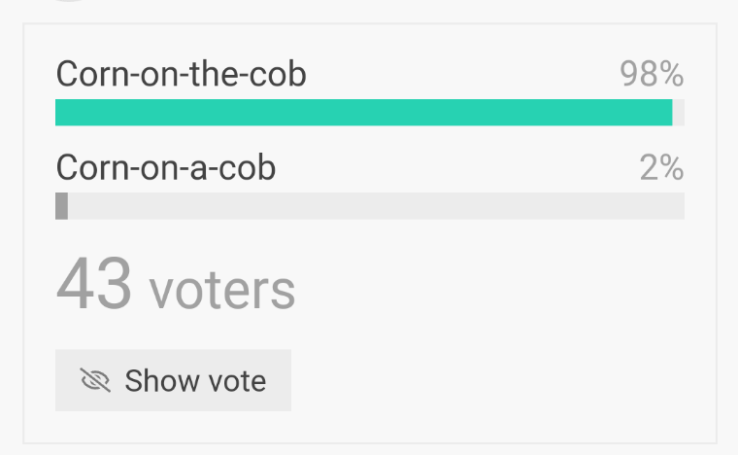Select the Corn-on-the-cob poll option label
This screenshot has width=738, height=455.
tap(181, 74)
